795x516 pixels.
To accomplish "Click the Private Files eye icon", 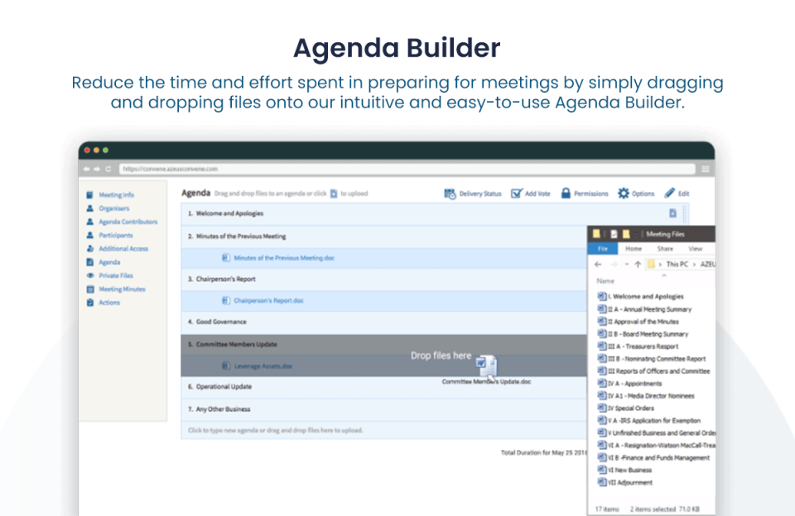I will point(91,275).
